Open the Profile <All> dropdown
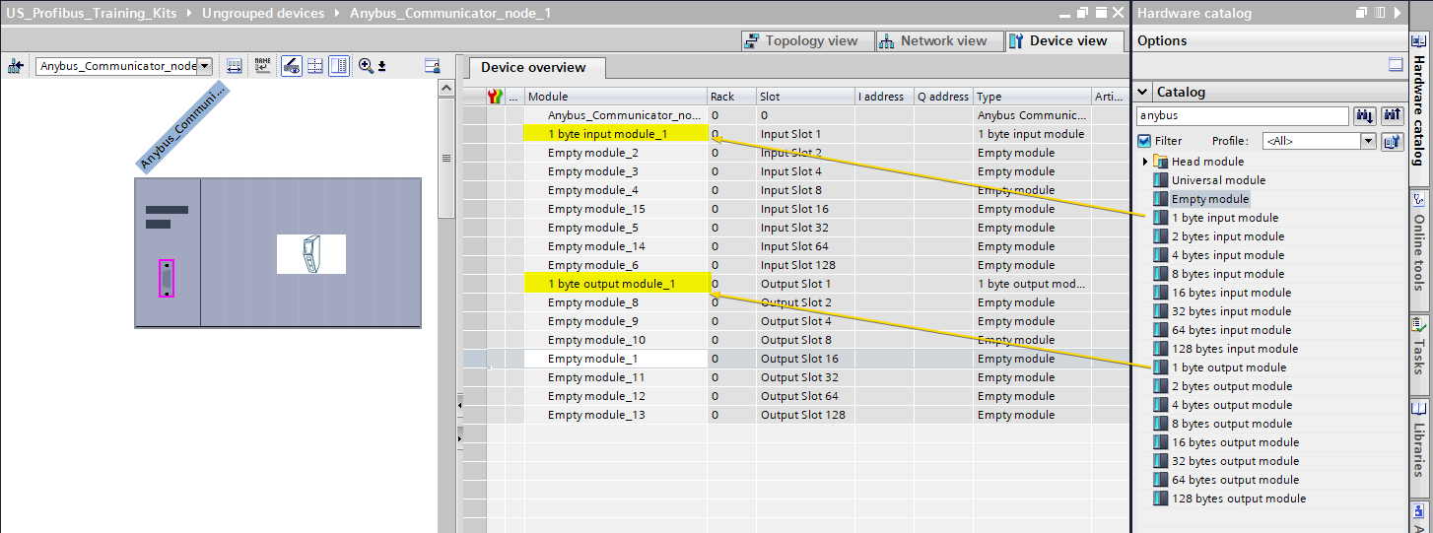 [1368, 142]
